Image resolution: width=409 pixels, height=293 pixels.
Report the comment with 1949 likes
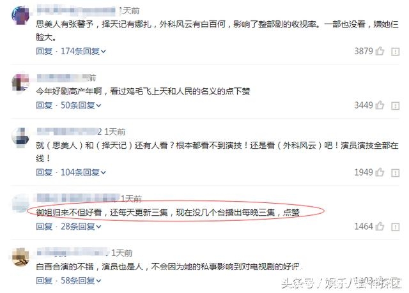click(395, 173)
